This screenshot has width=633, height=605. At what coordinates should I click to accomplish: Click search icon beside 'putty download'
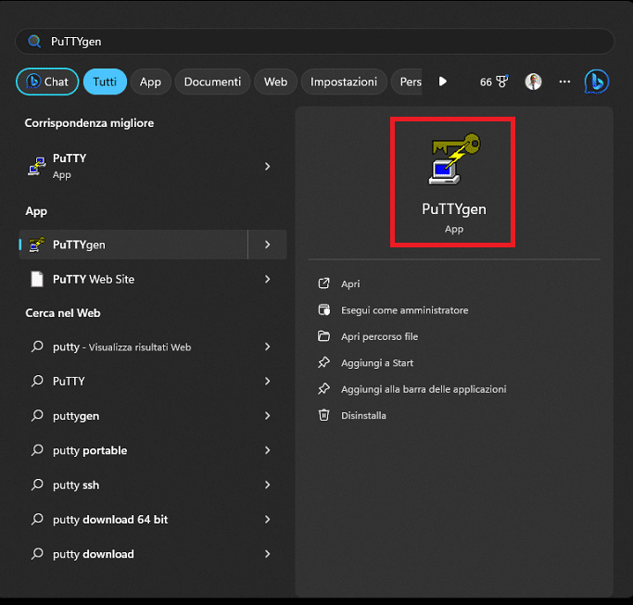tap(37, 554)
